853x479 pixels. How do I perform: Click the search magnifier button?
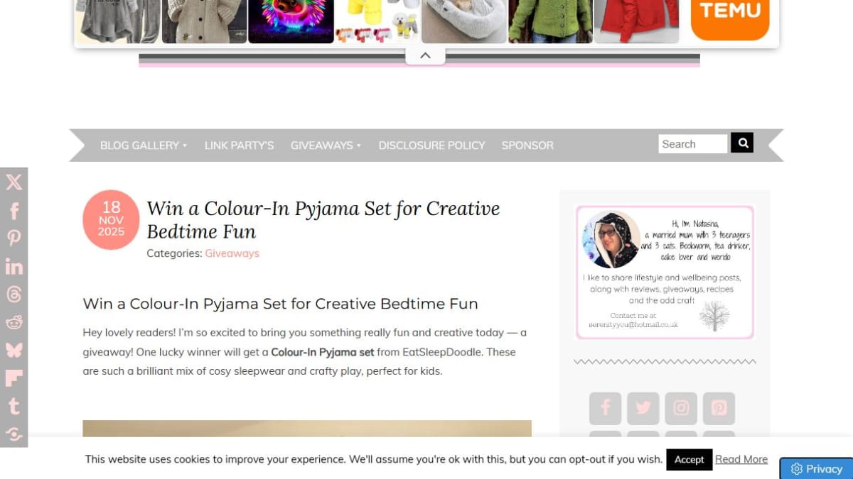(x=742, y=143)
